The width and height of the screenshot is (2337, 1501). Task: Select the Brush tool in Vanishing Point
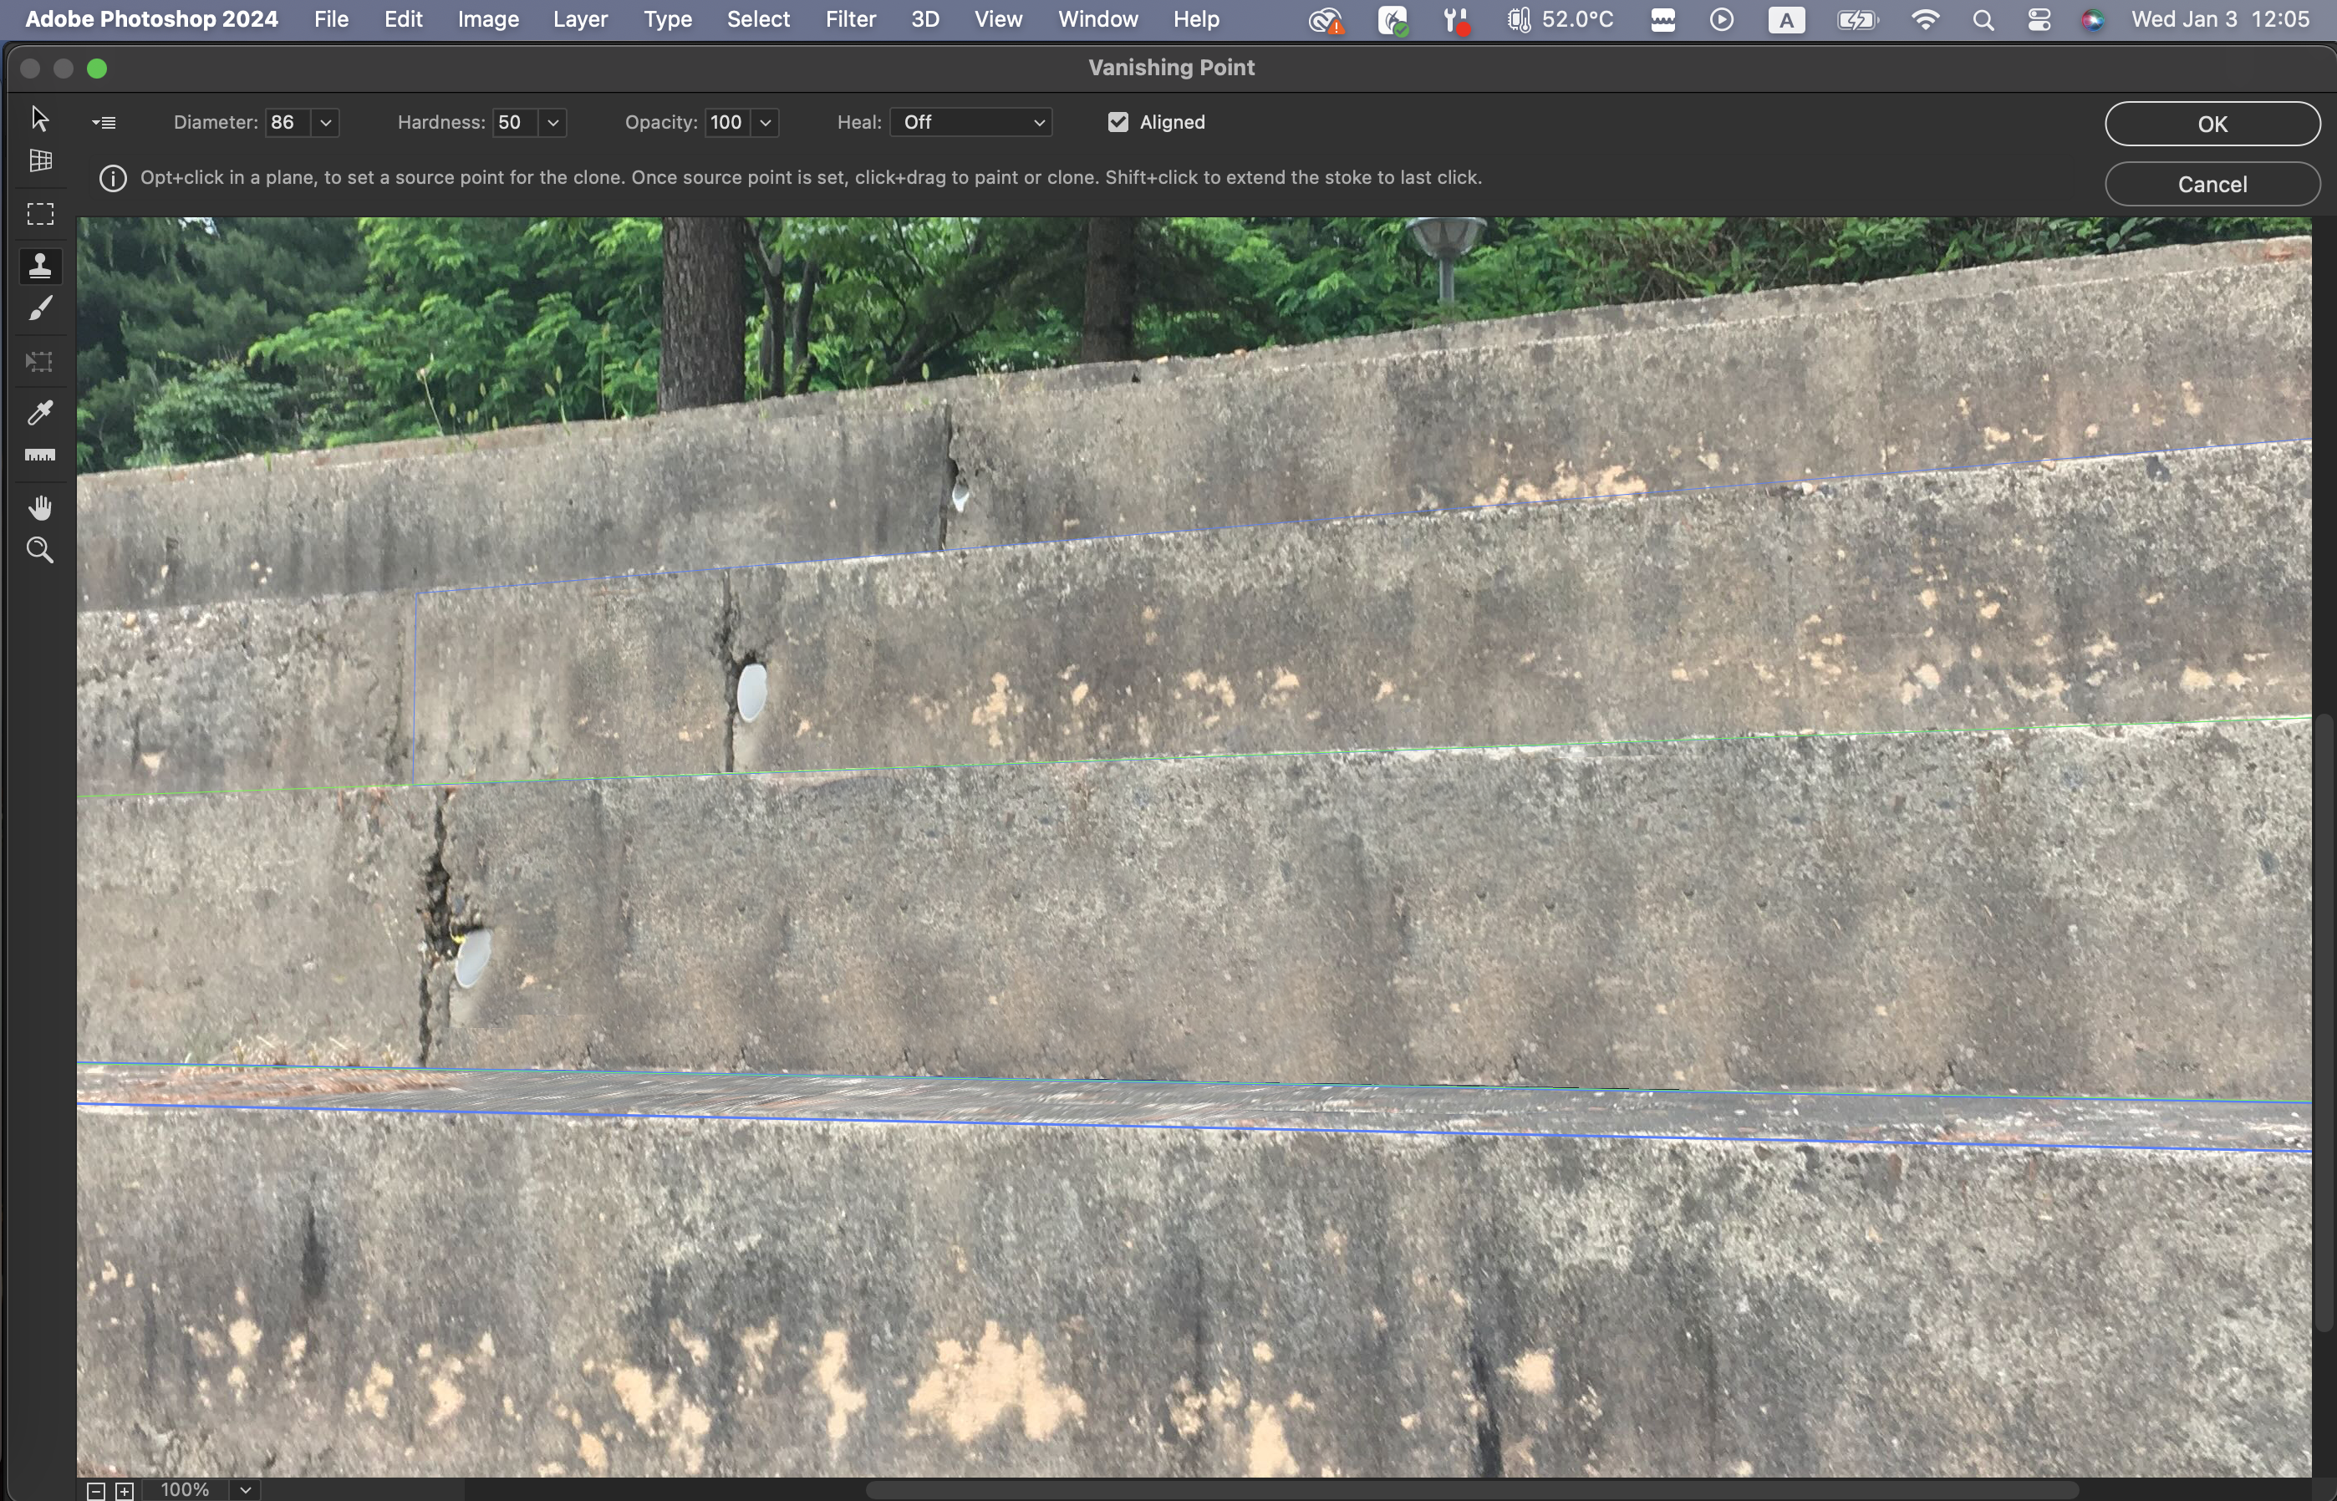[x=40, y=310]
